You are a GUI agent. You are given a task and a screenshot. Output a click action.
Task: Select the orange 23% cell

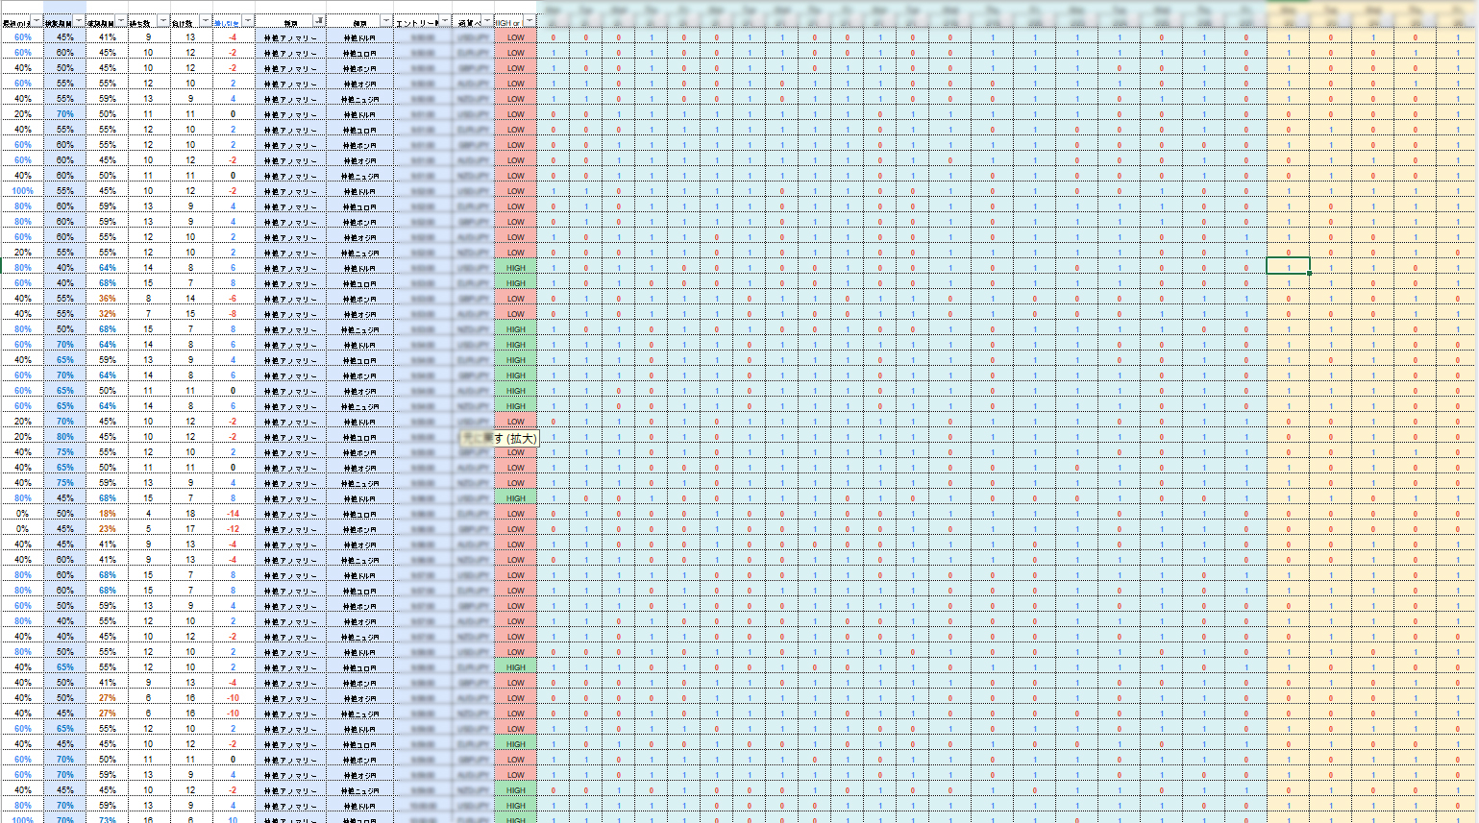click(107, 529)
